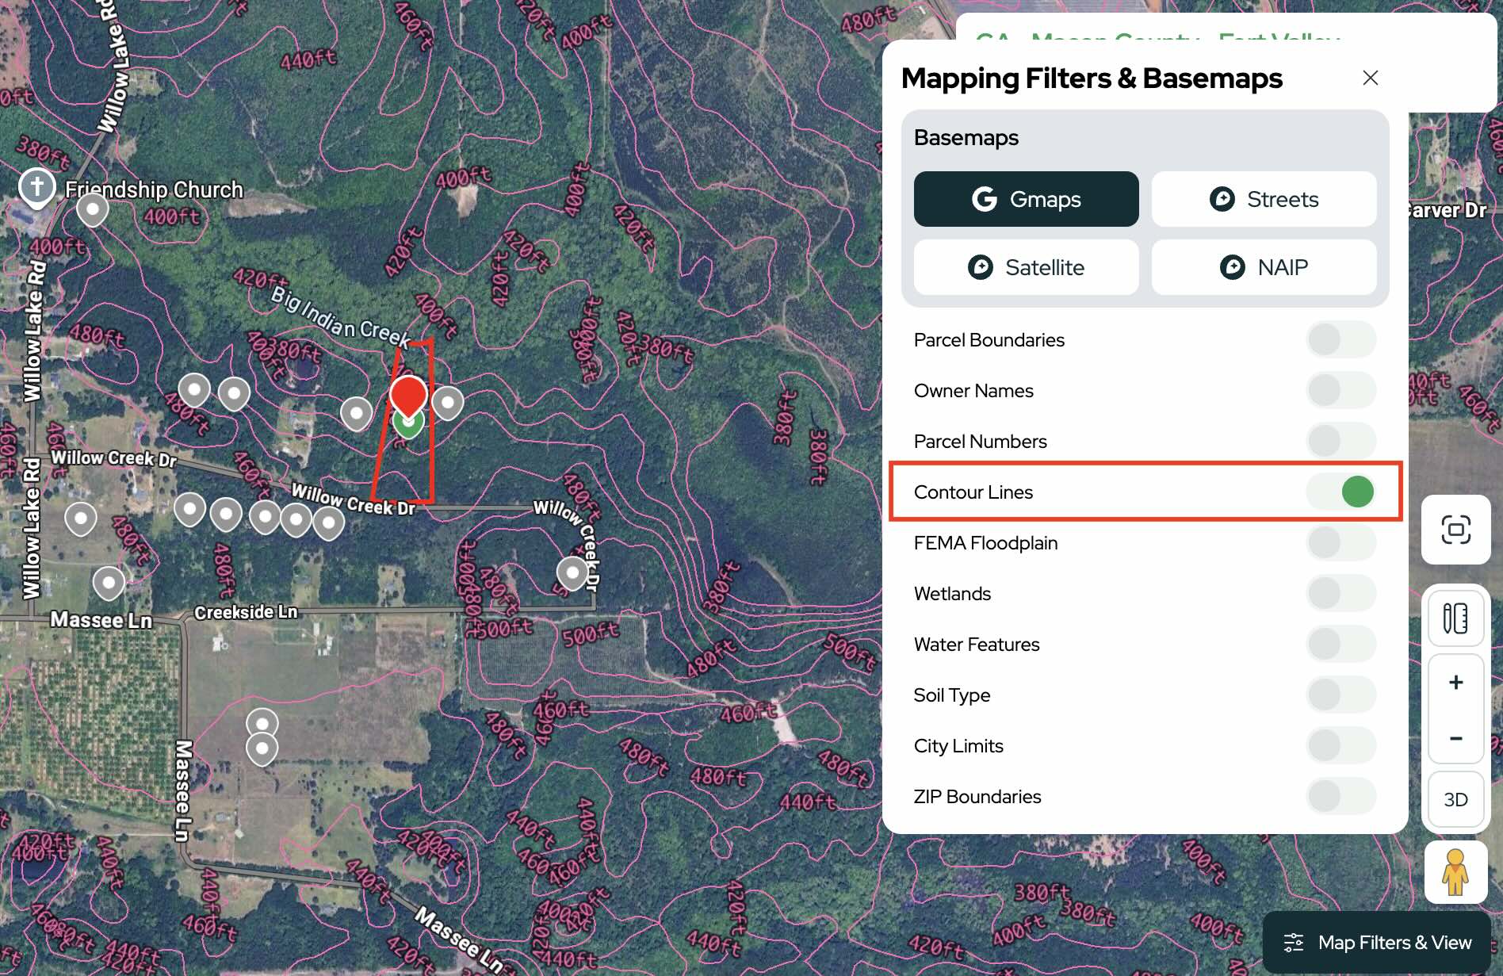Click the Mapping Filters & Basemaps title

tap(1092, 78)
